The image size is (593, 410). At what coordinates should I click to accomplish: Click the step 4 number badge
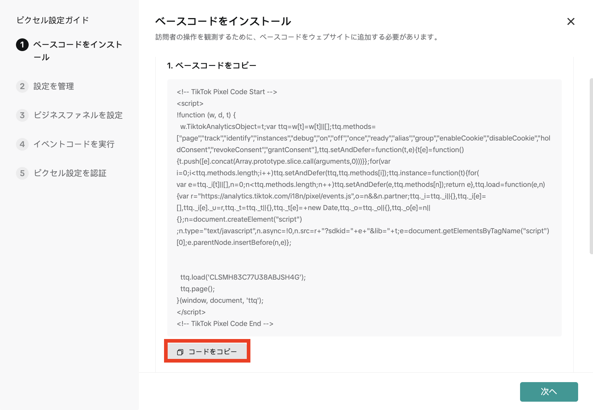click(x=22, y=144)
